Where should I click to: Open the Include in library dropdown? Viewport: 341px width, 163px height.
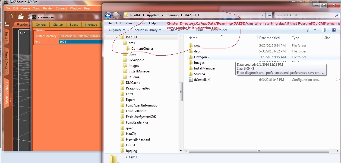147,30
